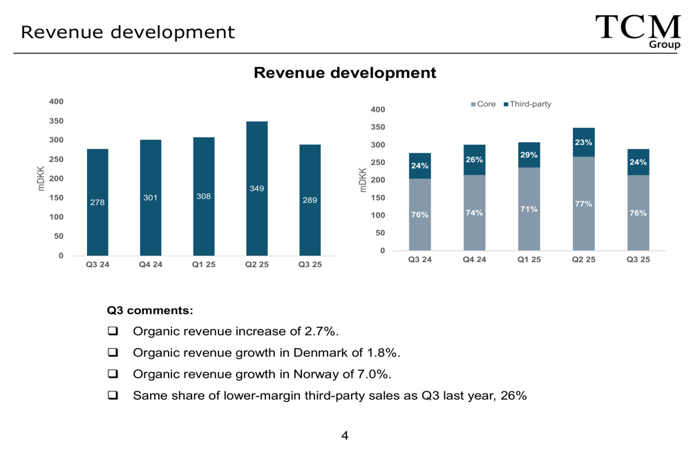The width and height of the screenshot is (691, 473).
Task: Select the 77% core segment in the stacked chart
Action: (x=583, y=204)
